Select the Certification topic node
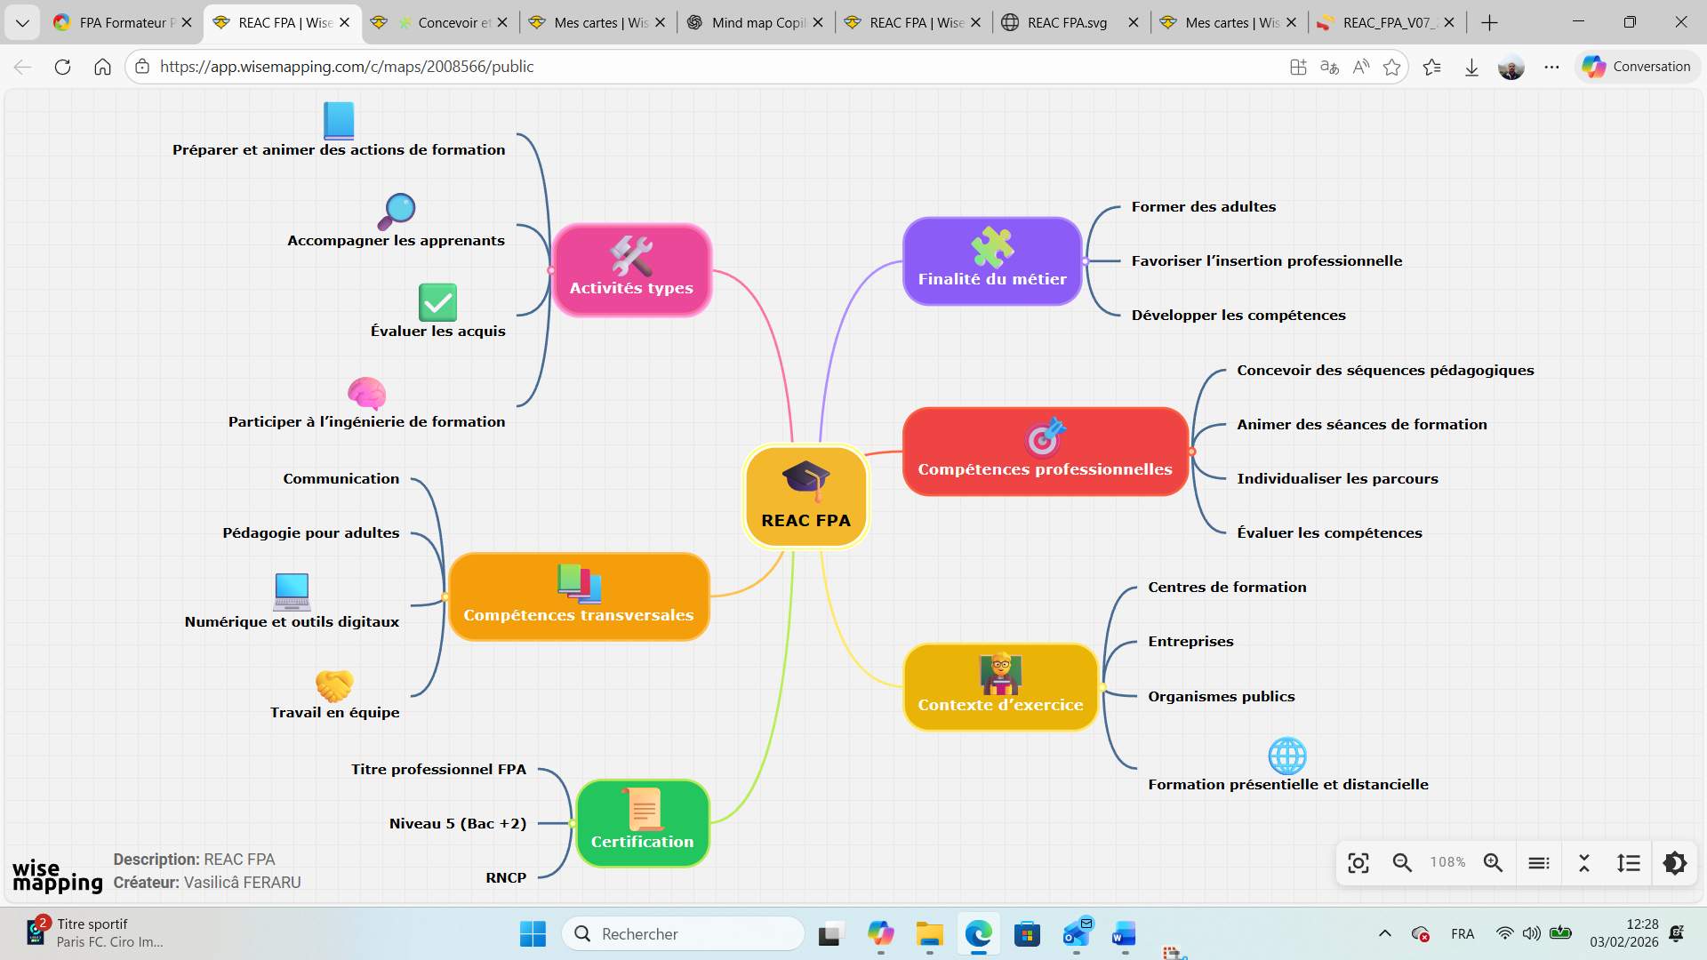Image resolution: width=1707 pixels, height=960 pixels. point(642,823)
